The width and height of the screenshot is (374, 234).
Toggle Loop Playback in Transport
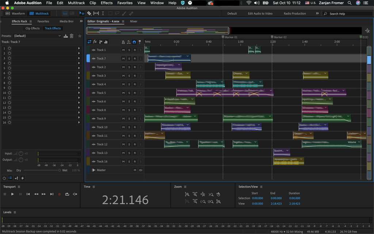(67, 194)
